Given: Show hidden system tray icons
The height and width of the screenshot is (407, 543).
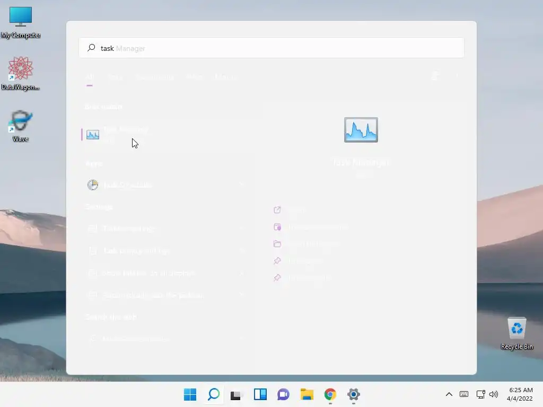Looking at the screenshot, I should pos(449,394).
